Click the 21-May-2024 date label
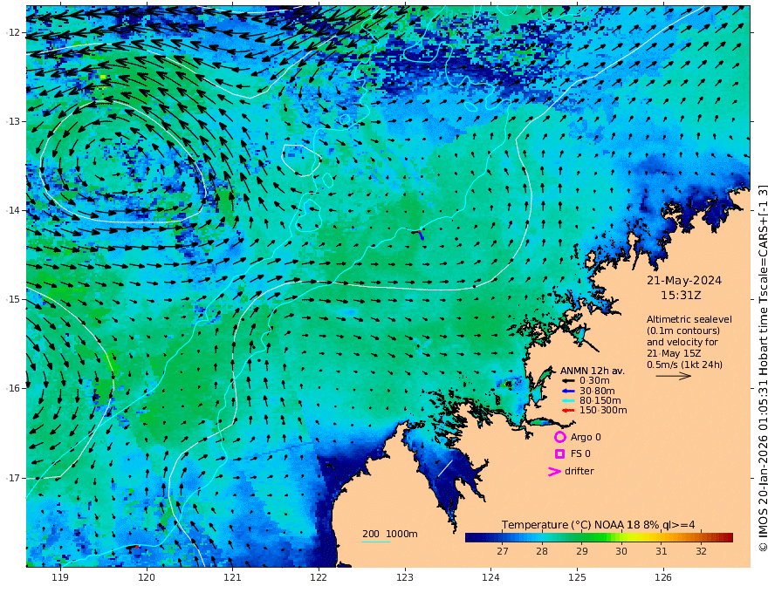768x593 pixels. (683, 280)
